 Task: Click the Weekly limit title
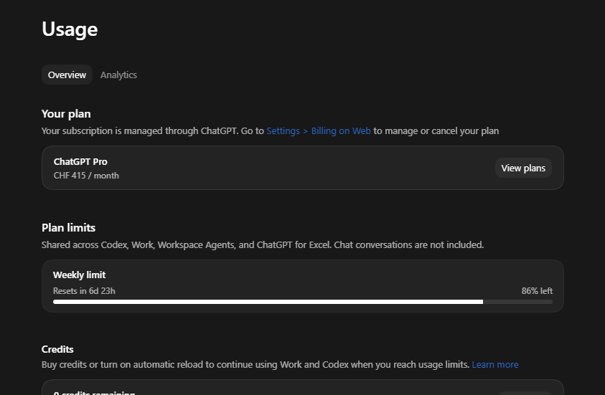[79, 275]
